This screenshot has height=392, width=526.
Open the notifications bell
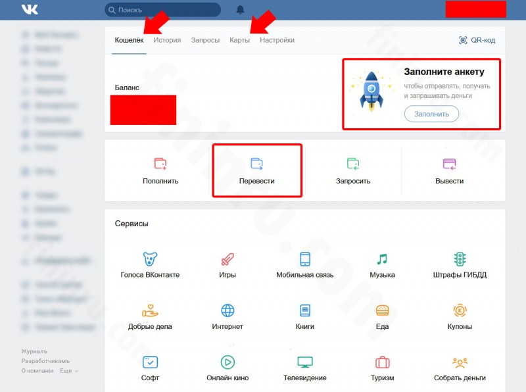pos(240,10)
